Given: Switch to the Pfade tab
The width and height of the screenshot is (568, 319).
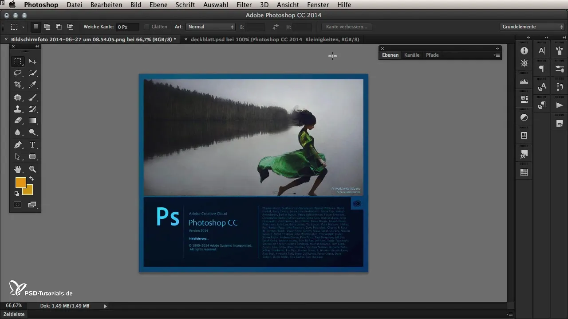Looking at the screenshot, I should (x=432, y=55).
